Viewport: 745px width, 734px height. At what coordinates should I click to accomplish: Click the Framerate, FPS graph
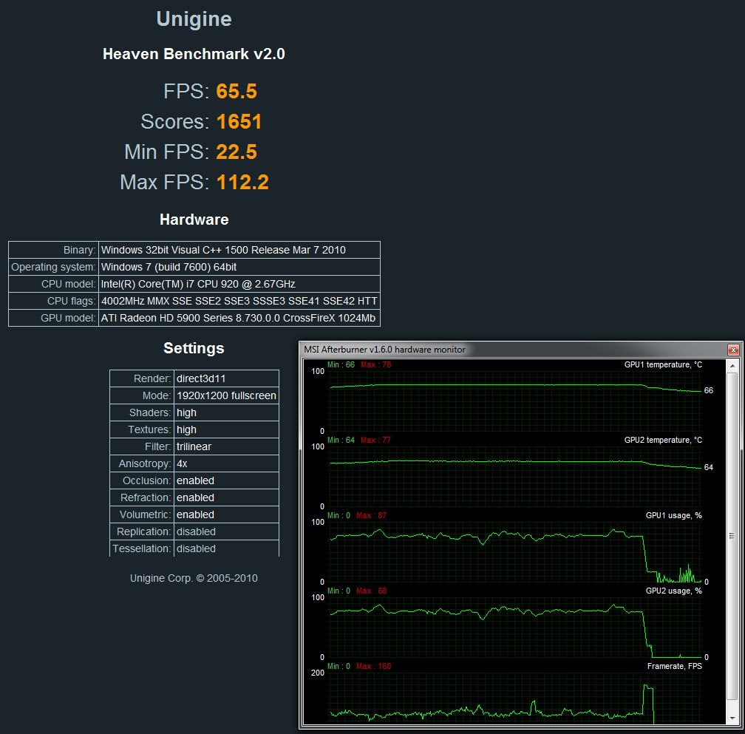515,699
